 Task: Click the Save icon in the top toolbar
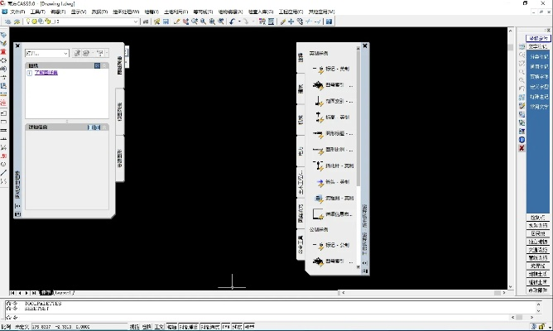pos(166,21)
